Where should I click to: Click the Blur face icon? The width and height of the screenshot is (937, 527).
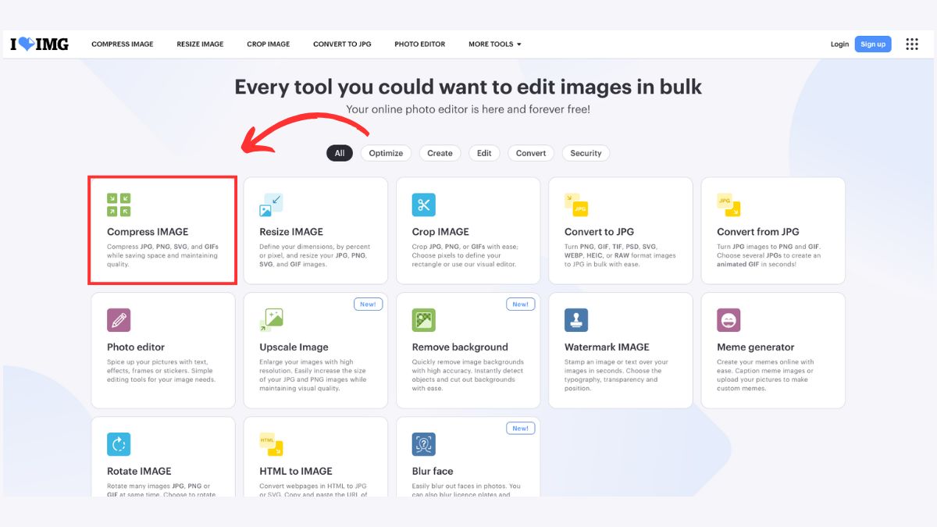tap(424, 444)
